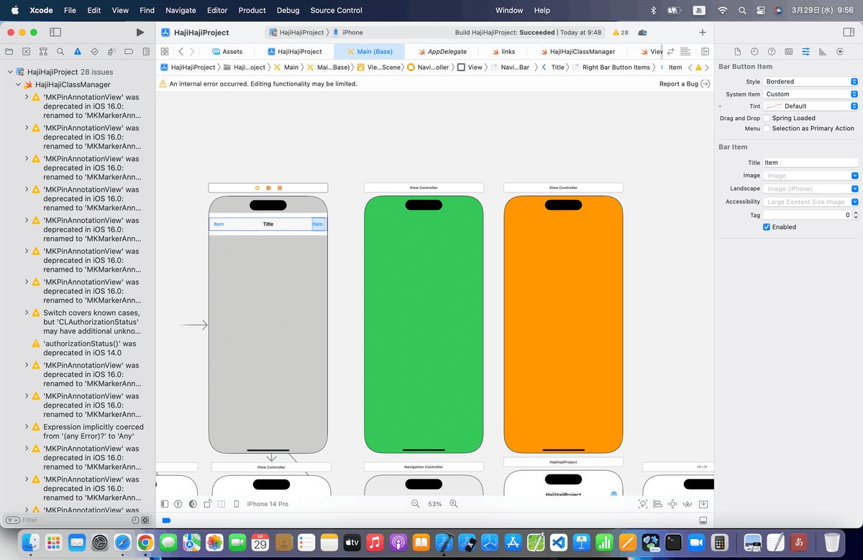The width and height of the screenshot is (863, 560).
Task: Click the Title text field
Action: click(x=811, y=162)
